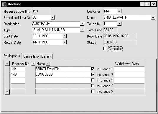
Task: Click the empty third-row Person Nr. cell
Action: [x=18, y=80]
